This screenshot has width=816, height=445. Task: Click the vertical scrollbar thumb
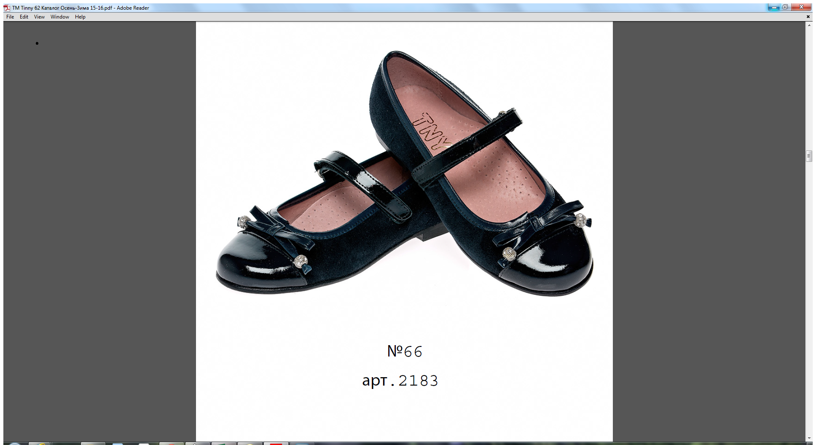pyautogui.click(x=809, y=156)
